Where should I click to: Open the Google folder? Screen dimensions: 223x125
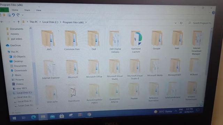[156, 40]
